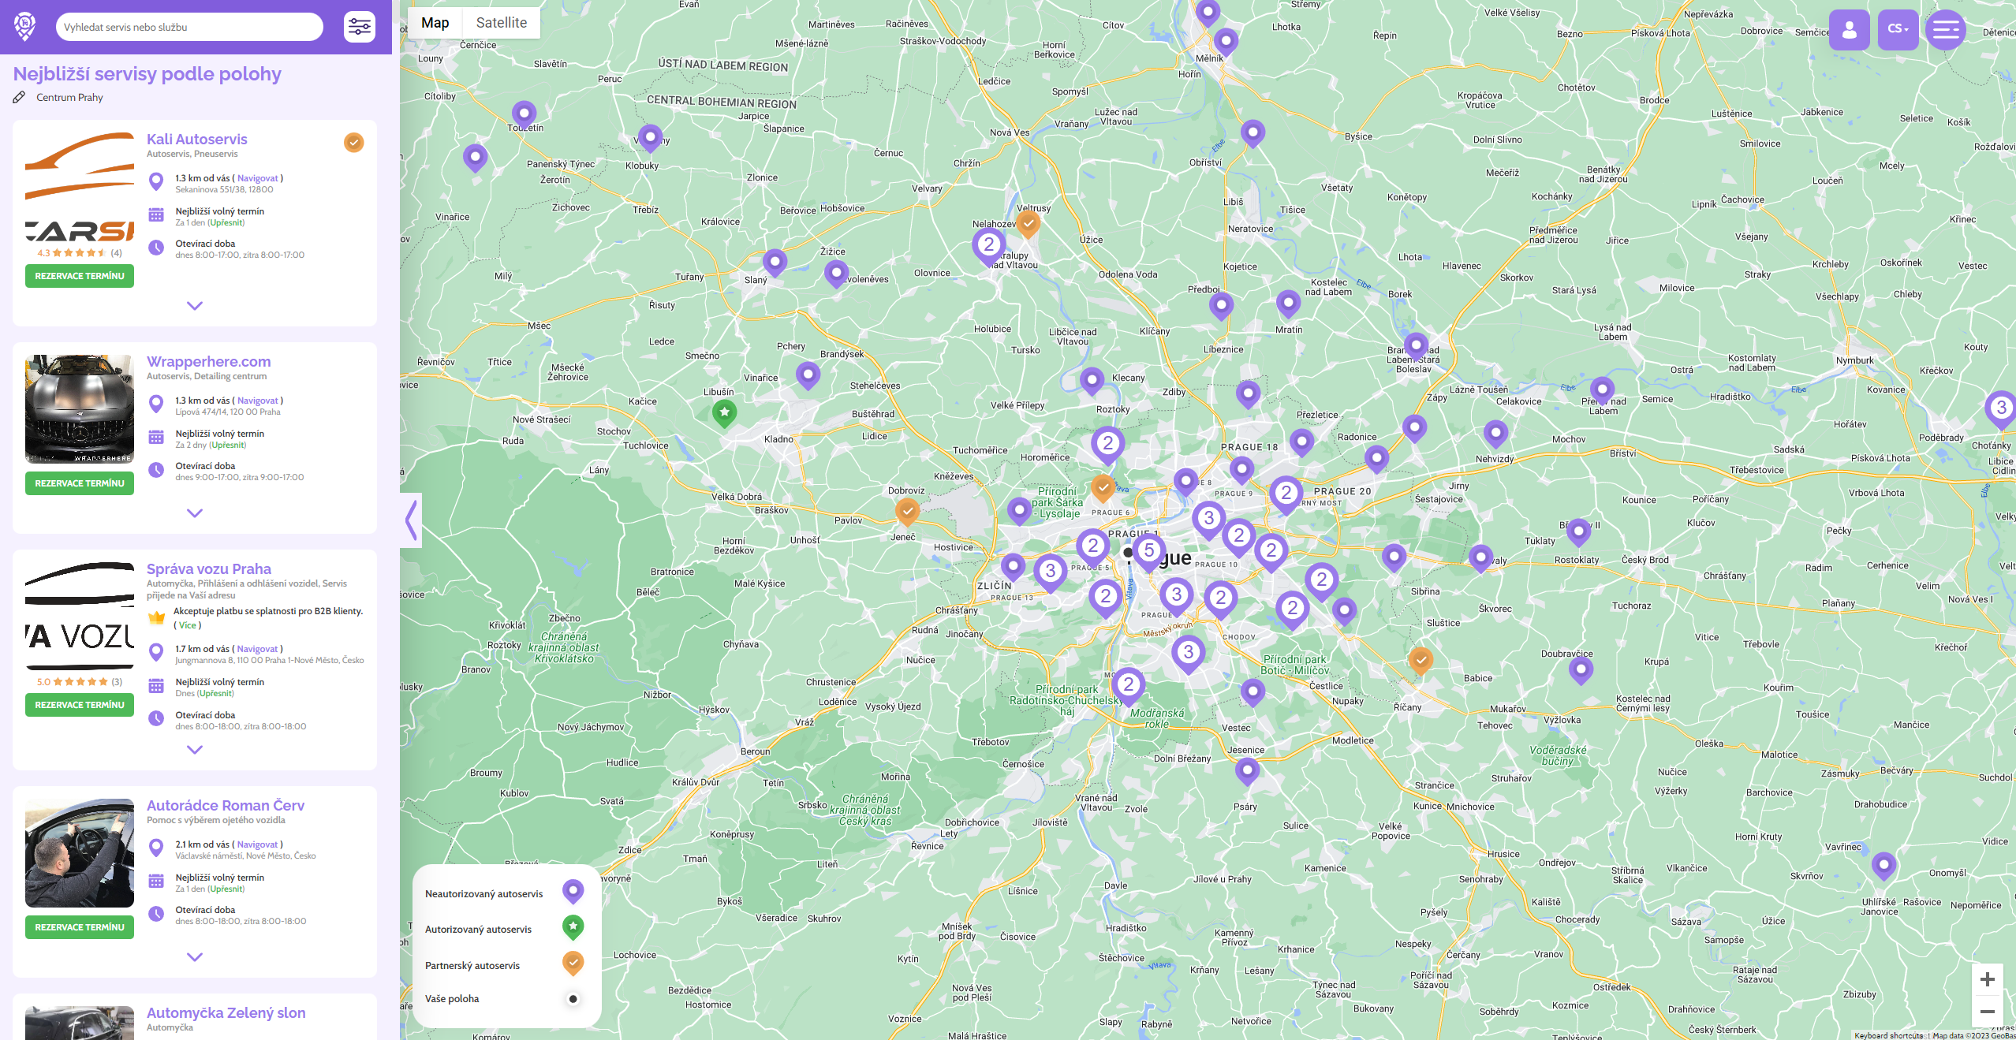Open the hamburger main menu
This screenshot has height=1040, width=2016.
pyautogui.click(x=1945, y=30)
